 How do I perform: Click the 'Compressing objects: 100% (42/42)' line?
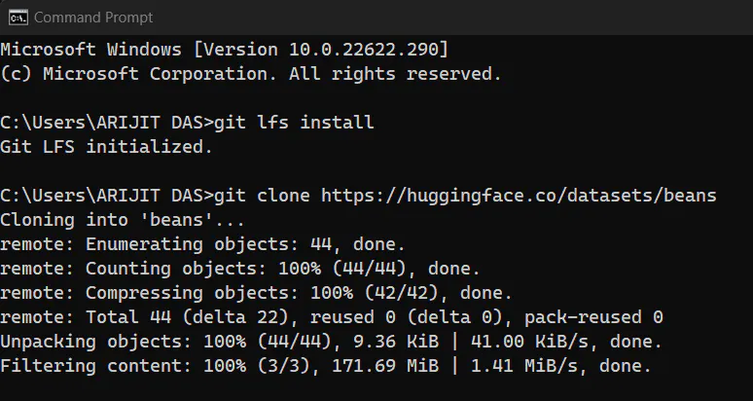click(x=256, y=293)
